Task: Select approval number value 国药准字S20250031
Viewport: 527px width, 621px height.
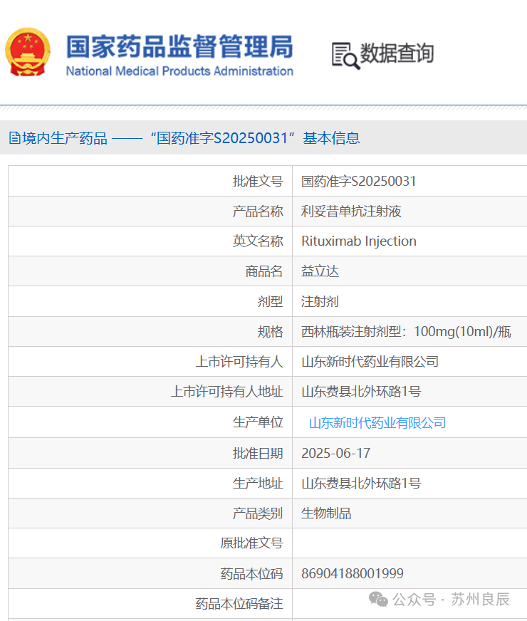Action: pyautogui.click(x=358, y=182)
